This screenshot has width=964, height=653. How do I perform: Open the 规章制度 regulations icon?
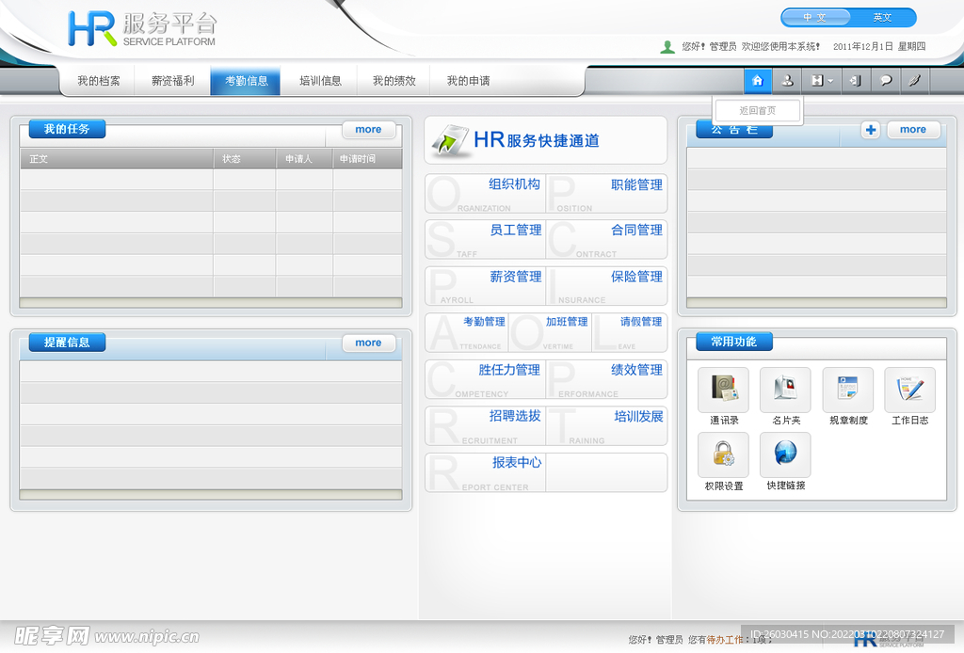(x=847, y=390)
